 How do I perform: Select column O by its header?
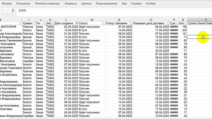(151, 20)
